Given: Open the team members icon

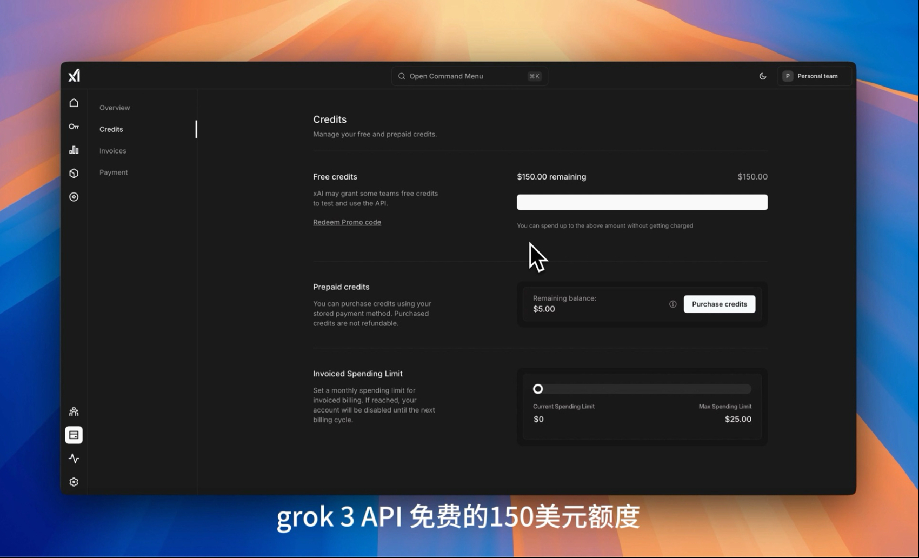Looking at the screenshot, I should coord(74,411).
